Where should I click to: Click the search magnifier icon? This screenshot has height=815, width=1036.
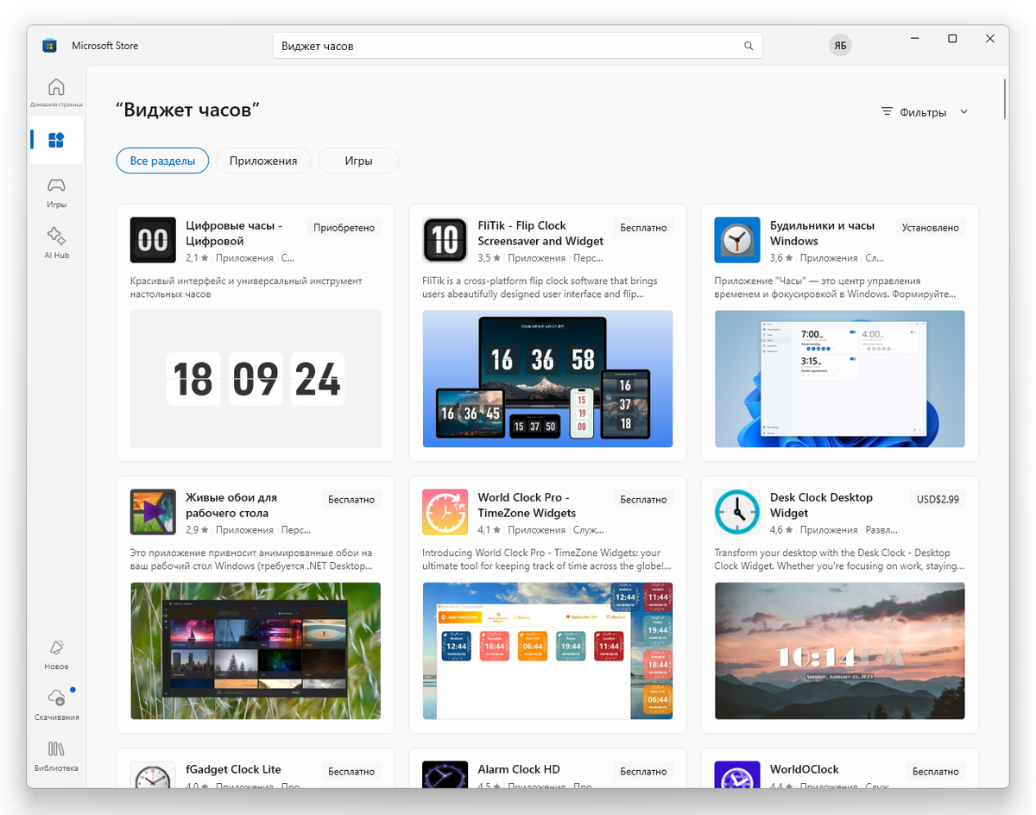749,46
